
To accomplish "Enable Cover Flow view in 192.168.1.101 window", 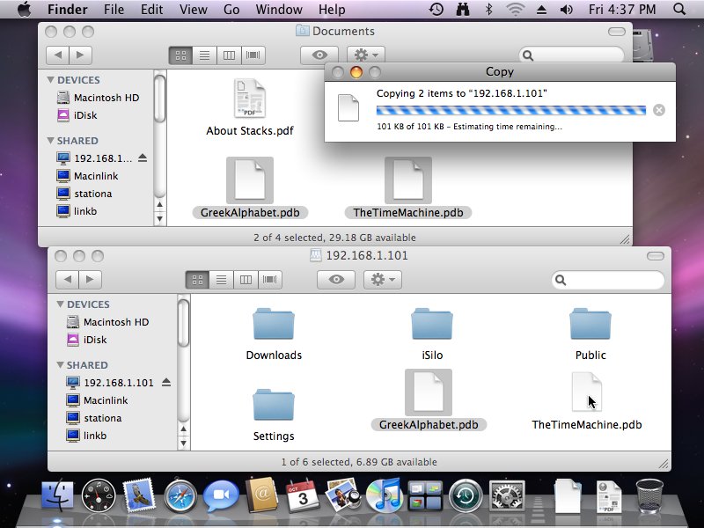I will pyautogui.click(x=270, y=280).
